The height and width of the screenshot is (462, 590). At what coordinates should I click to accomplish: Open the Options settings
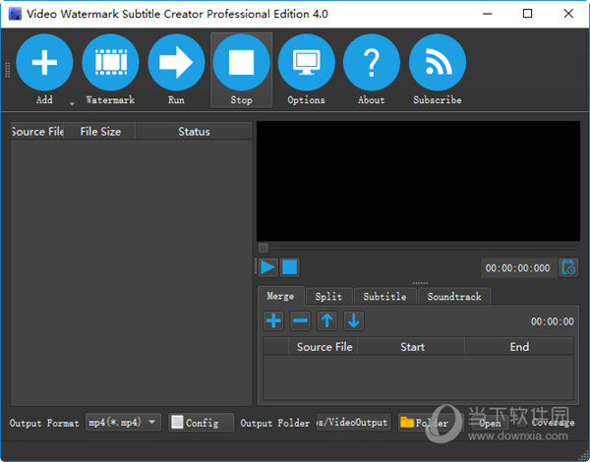click(306, 70)
